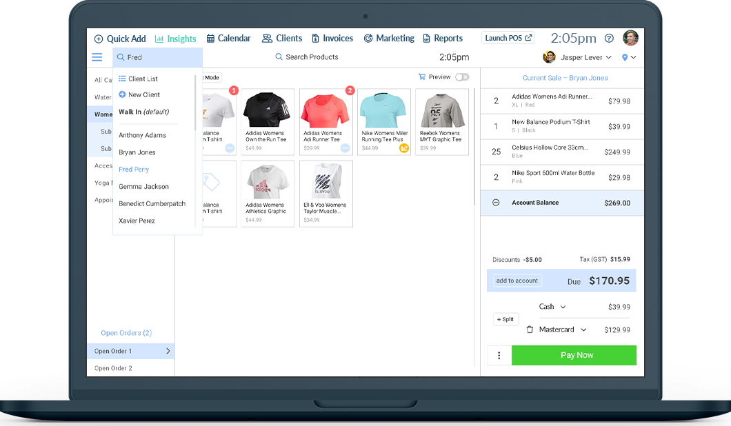Toggle the Preview switch

point(462,77)
